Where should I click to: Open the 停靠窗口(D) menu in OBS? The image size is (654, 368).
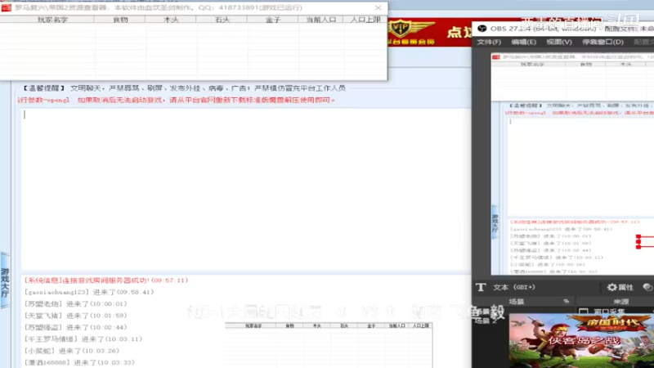602,42
